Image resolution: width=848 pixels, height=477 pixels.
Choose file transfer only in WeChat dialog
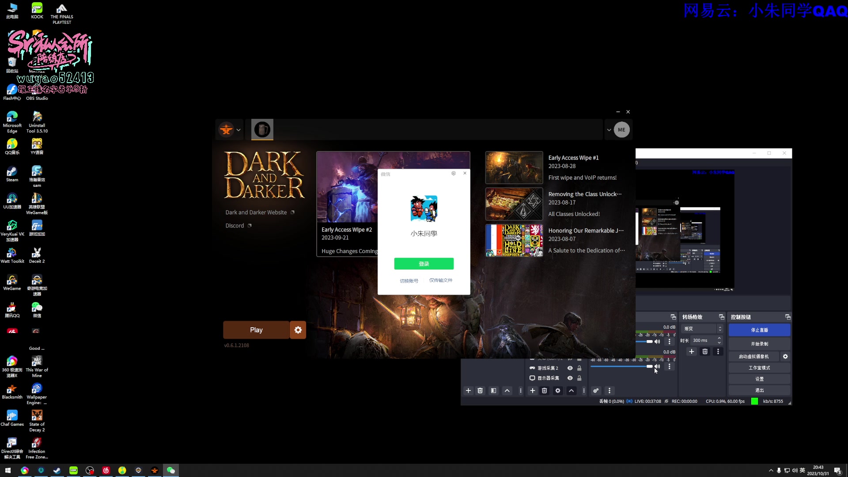tap(441, 280)
